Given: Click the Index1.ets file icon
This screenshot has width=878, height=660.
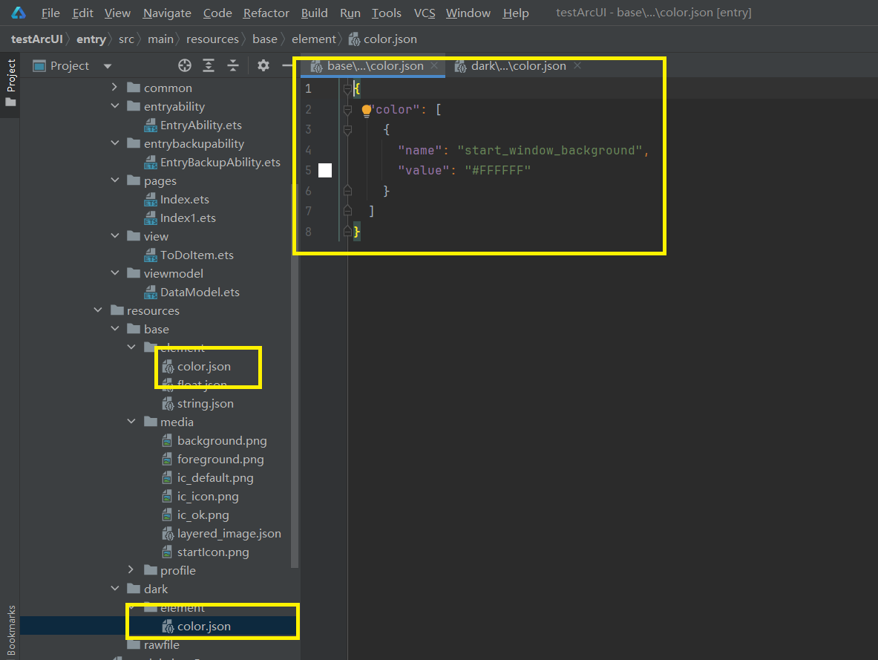Looking at the screenshot, I should [x=151, y=218].
